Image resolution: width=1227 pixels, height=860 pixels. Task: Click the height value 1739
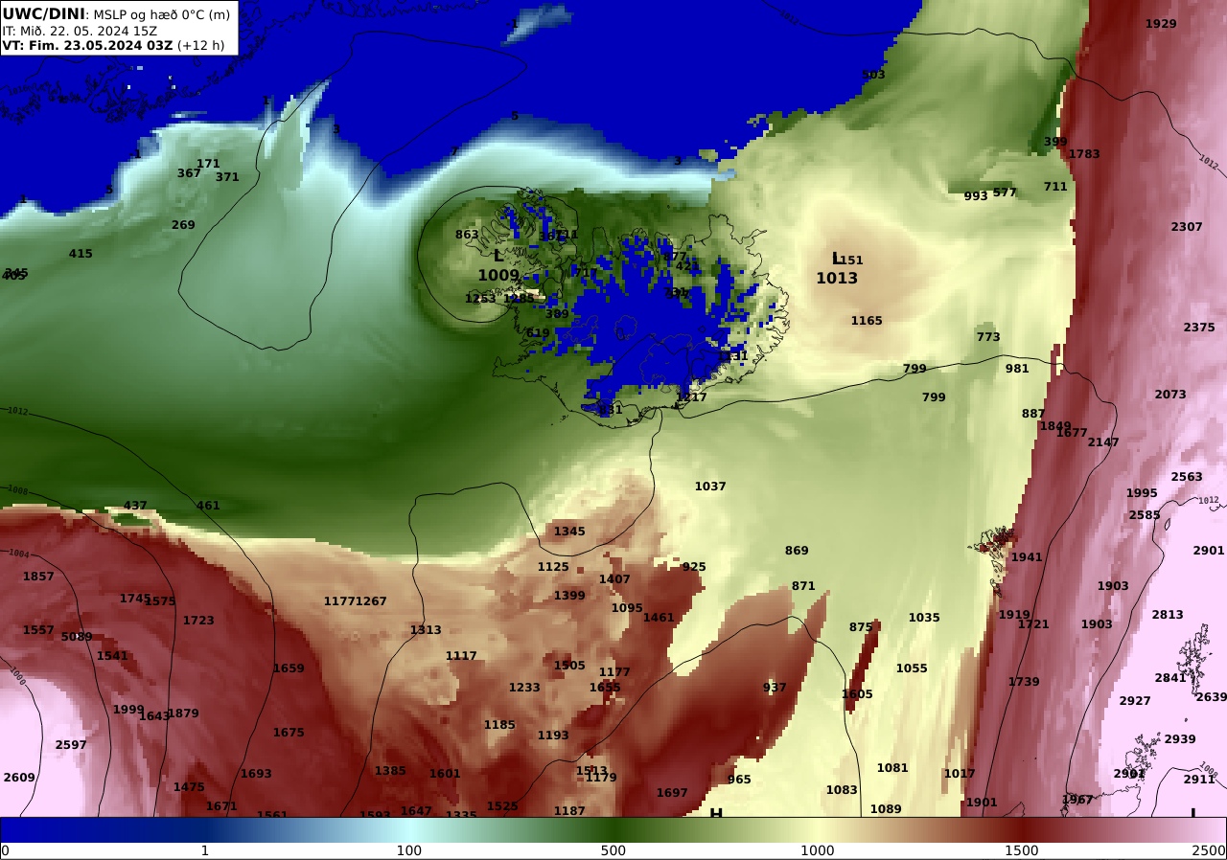click(1024, 682)
